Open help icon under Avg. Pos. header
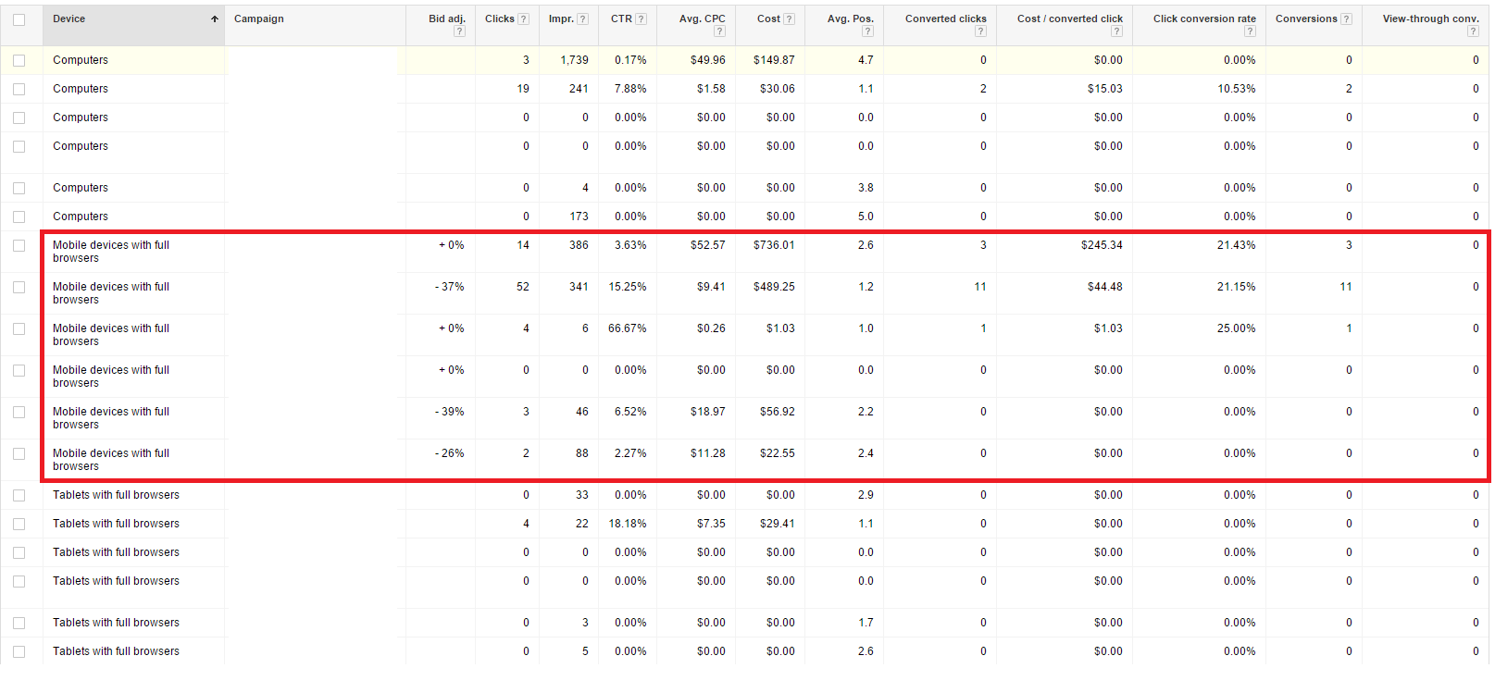 [867, 31]
